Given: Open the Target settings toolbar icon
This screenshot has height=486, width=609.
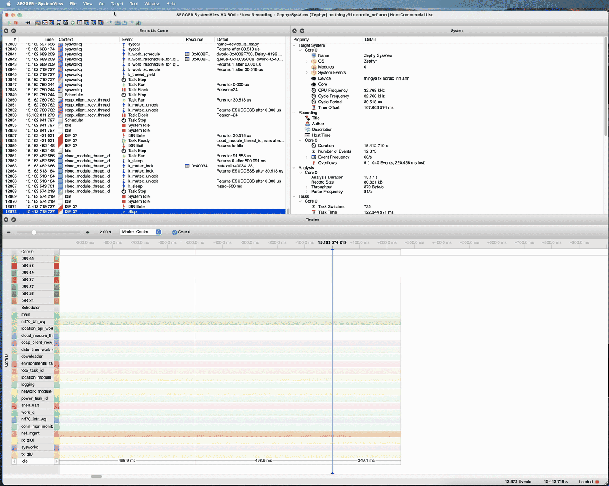Looking at the screenshot, I should [x=37, y=22].
